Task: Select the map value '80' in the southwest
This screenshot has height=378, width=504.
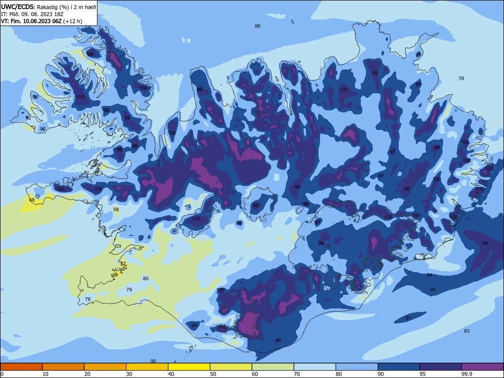Action: click(146, 279)
